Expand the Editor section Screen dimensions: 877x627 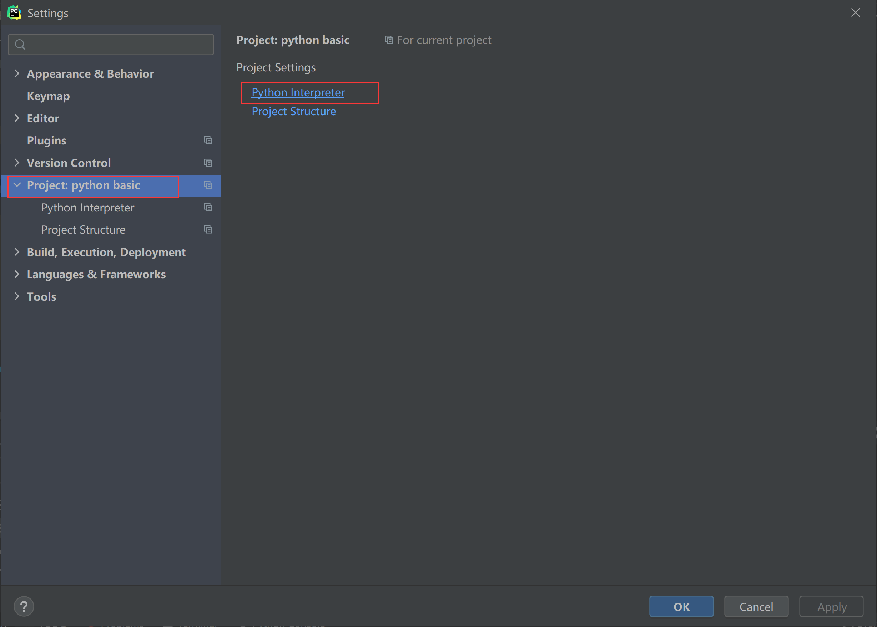(17, 118)
